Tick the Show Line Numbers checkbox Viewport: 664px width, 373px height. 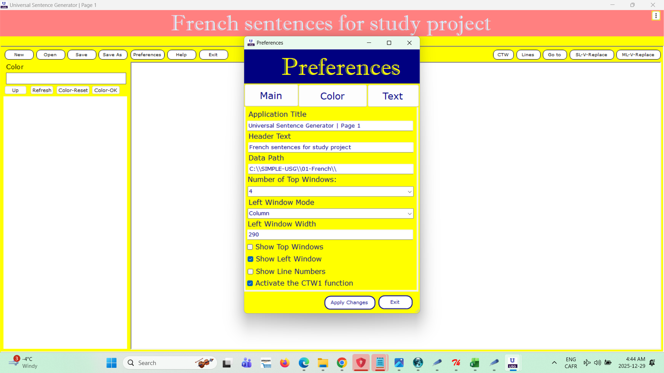(250, 271)
